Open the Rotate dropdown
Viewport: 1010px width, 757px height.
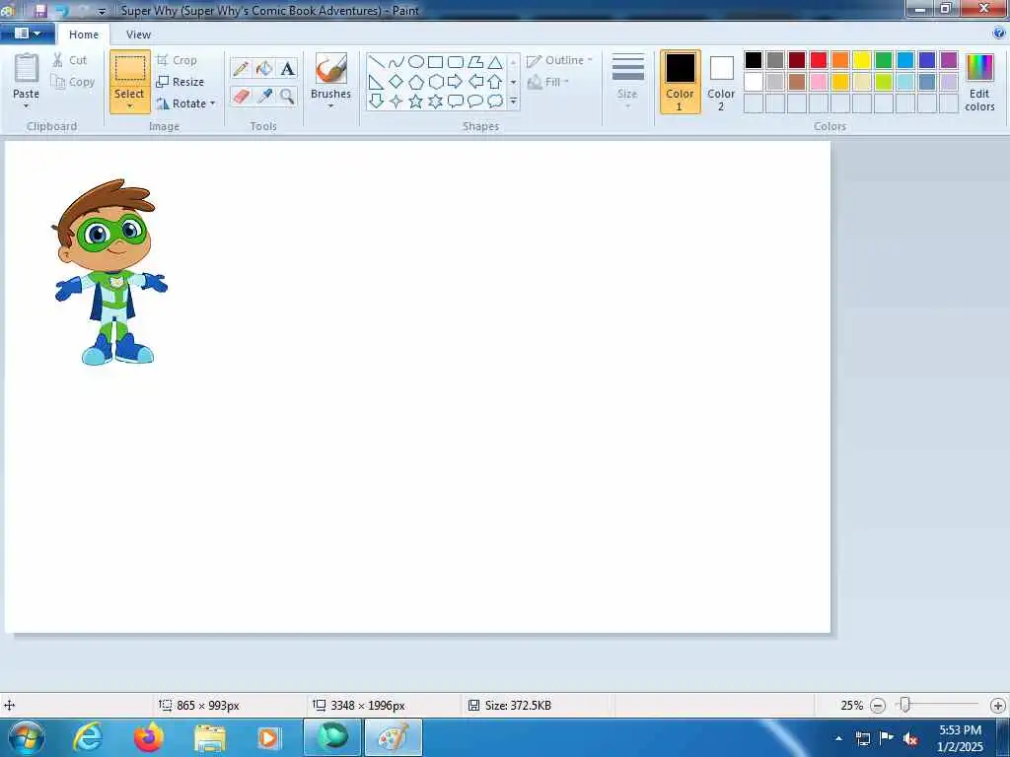point(185,103)
